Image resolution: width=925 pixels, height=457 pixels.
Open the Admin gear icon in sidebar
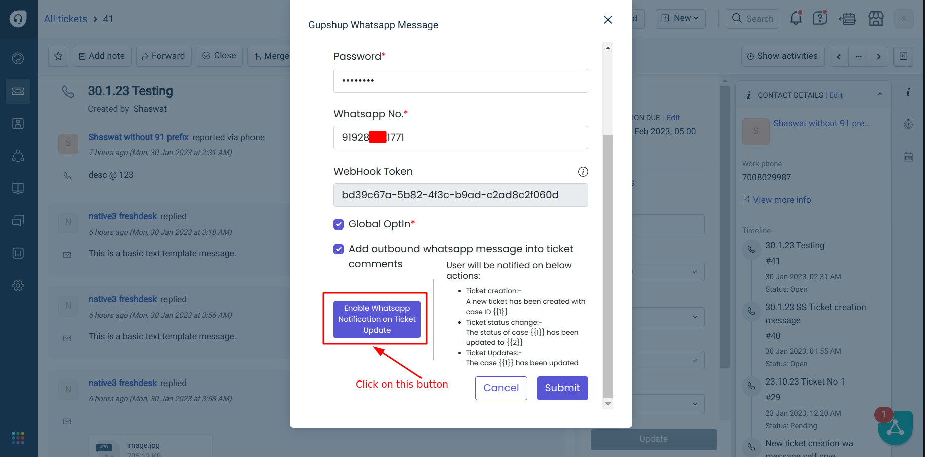click(18, 285)
